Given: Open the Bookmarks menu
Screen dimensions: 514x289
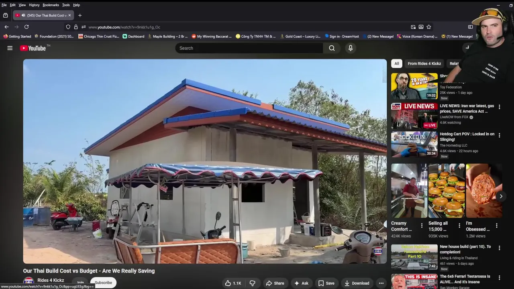Looking at the screenshot, I should [51, 5].
